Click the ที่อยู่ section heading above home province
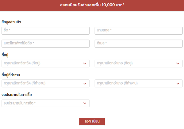Viewport: 184px width, 129px height. (5, 55)
